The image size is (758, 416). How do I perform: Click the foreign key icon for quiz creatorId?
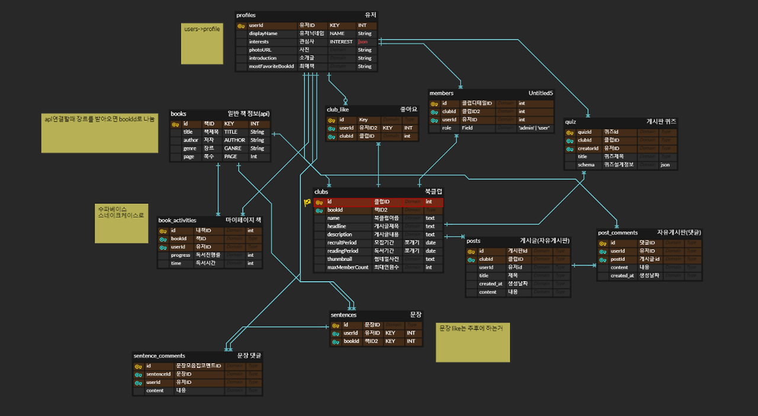570,149
